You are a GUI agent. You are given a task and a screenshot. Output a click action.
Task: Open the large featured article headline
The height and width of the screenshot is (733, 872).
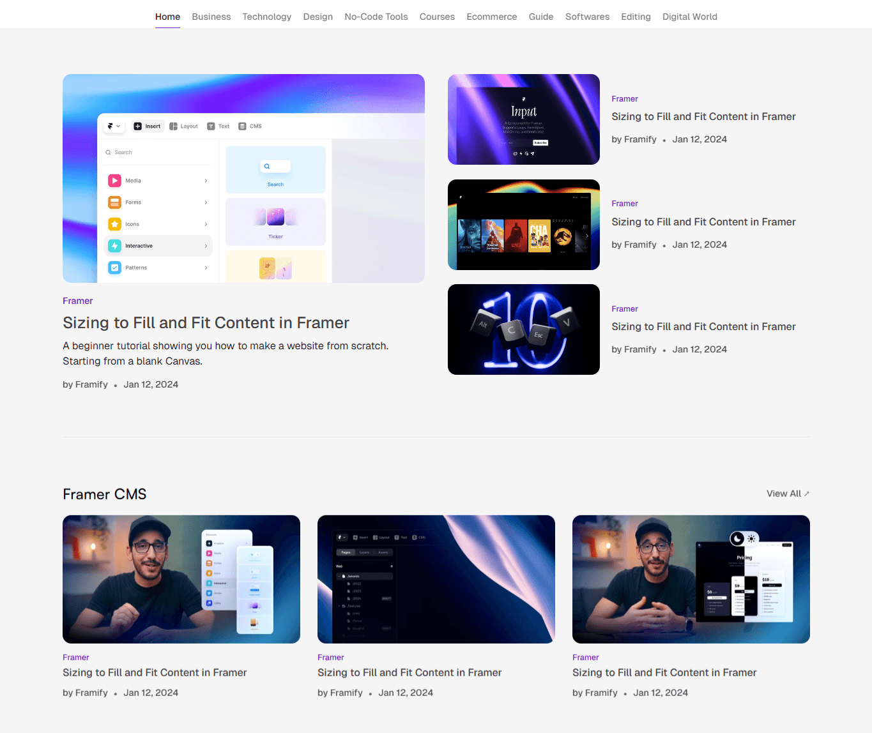pos(206,323)
